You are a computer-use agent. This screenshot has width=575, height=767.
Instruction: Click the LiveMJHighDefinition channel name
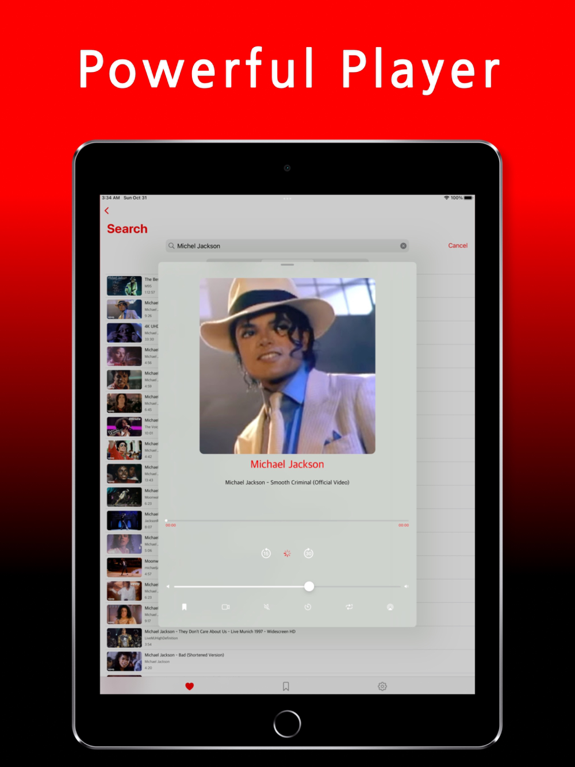pos(161,638)
